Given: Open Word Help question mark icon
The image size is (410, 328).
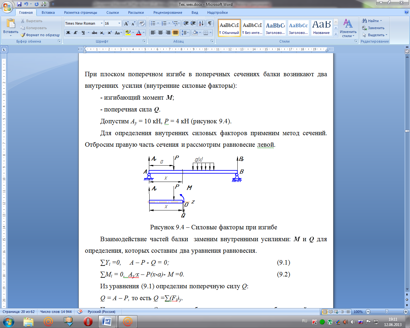Looking at the screenshot, I should click(x=406, y=12).
